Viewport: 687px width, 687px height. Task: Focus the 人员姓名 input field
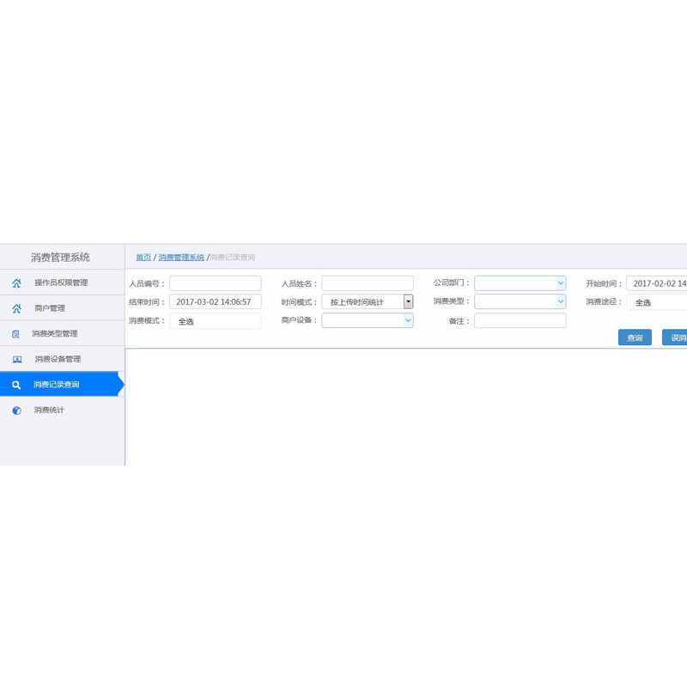tap(368, 283)
